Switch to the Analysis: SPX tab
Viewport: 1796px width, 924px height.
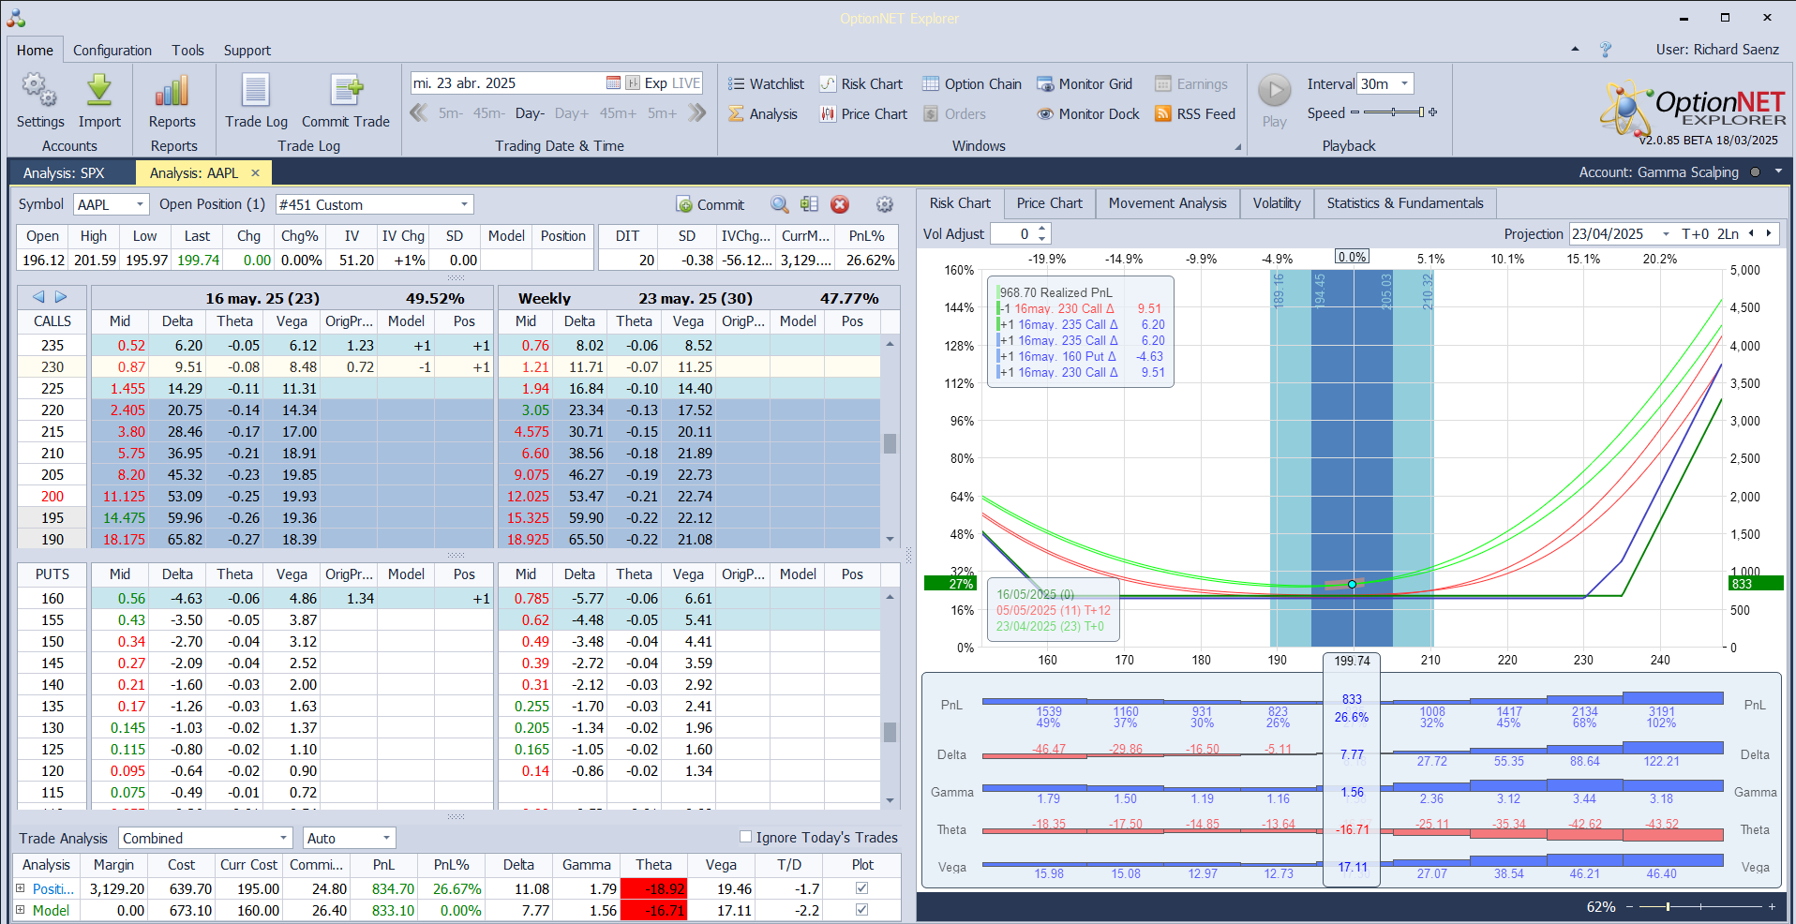point(64,172)
